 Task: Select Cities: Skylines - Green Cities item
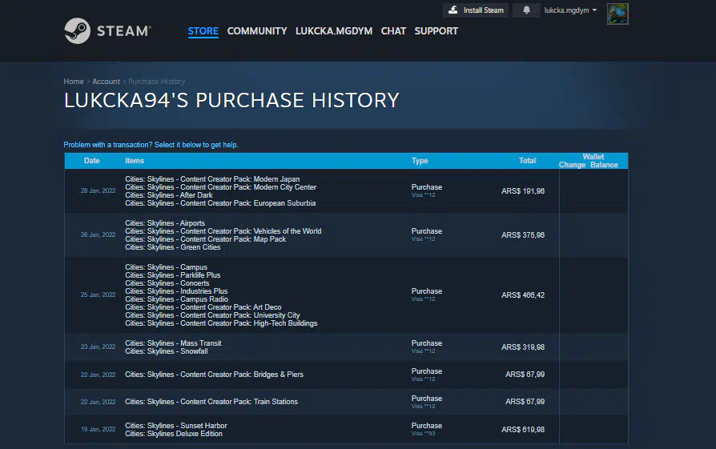[173, 247]
